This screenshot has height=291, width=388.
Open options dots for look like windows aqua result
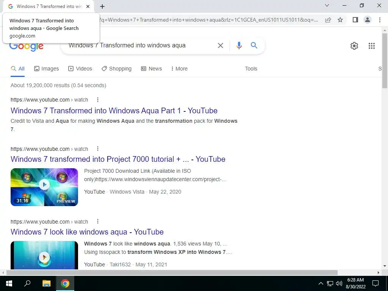click(x=98, y=221)
